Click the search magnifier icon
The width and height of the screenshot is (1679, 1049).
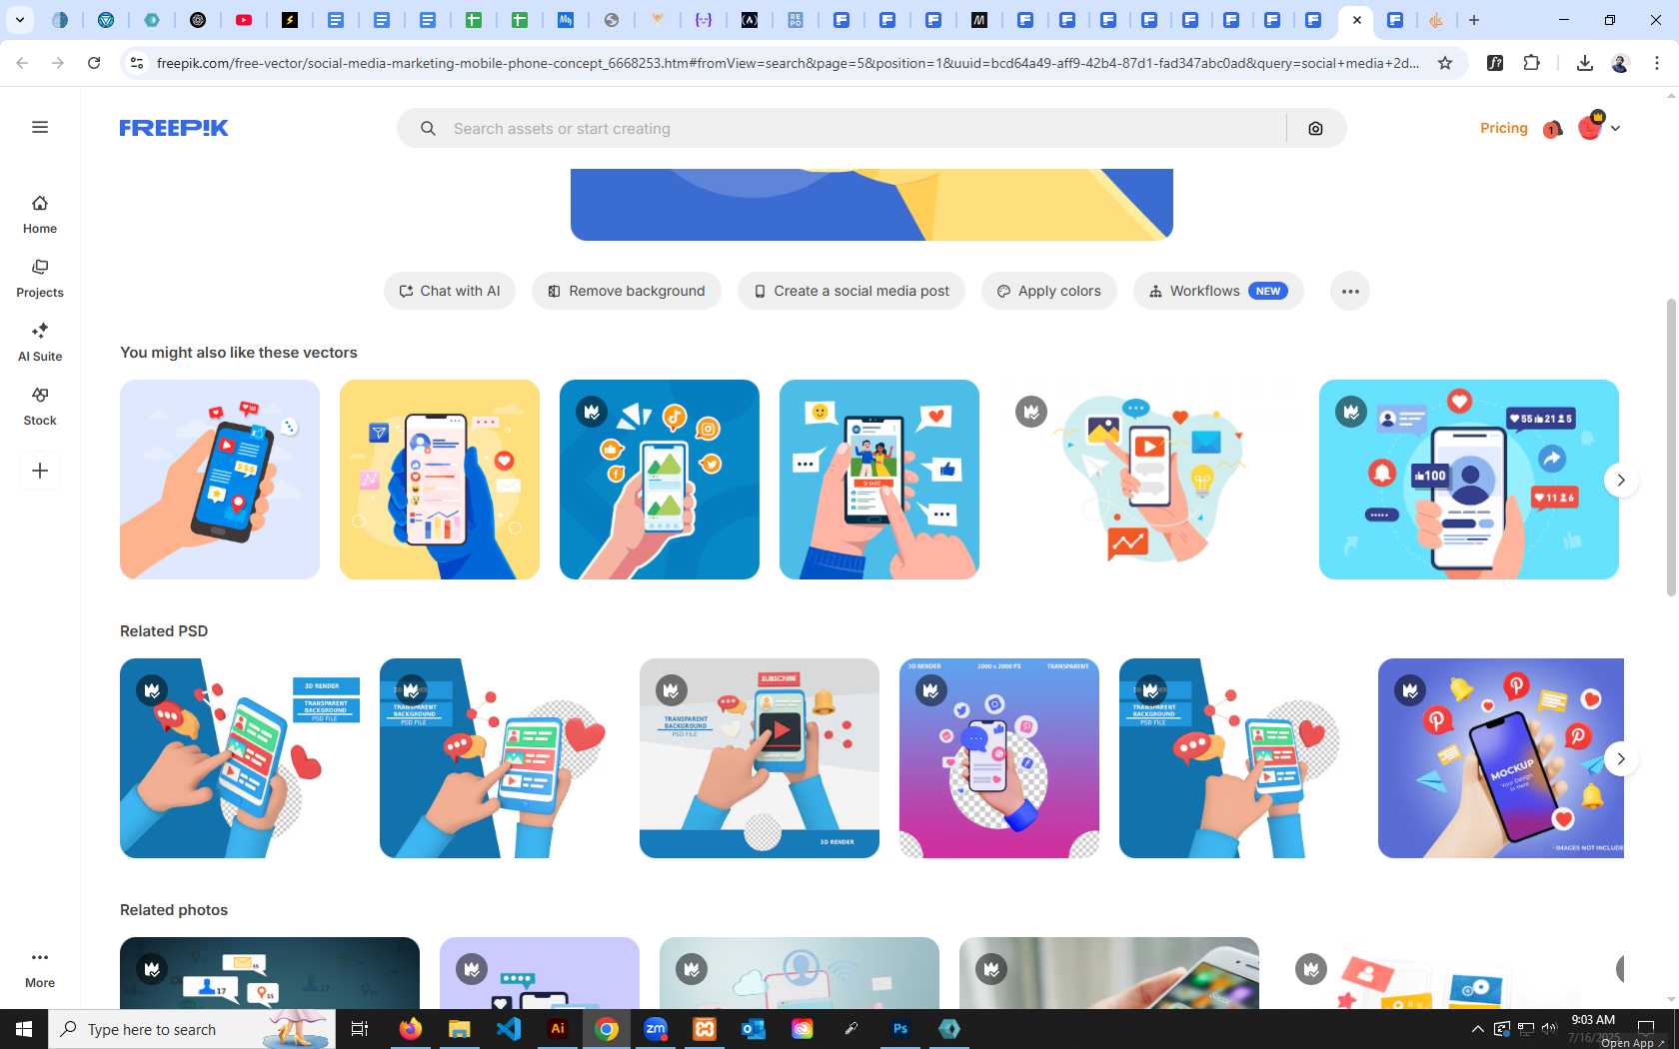(x=428, y=128)
